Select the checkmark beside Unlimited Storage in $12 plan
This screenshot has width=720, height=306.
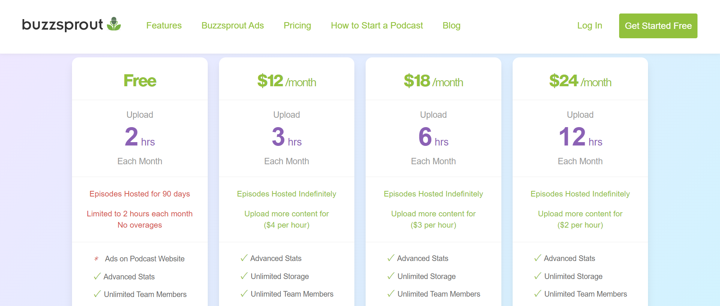pos(244,276)
